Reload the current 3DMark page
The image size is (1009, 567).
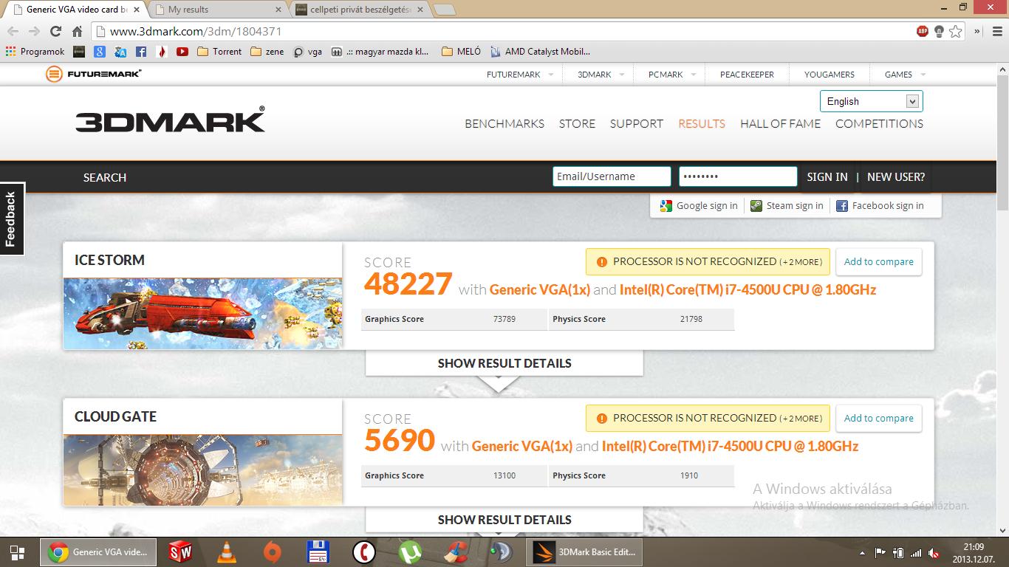[x=55, y=32]
